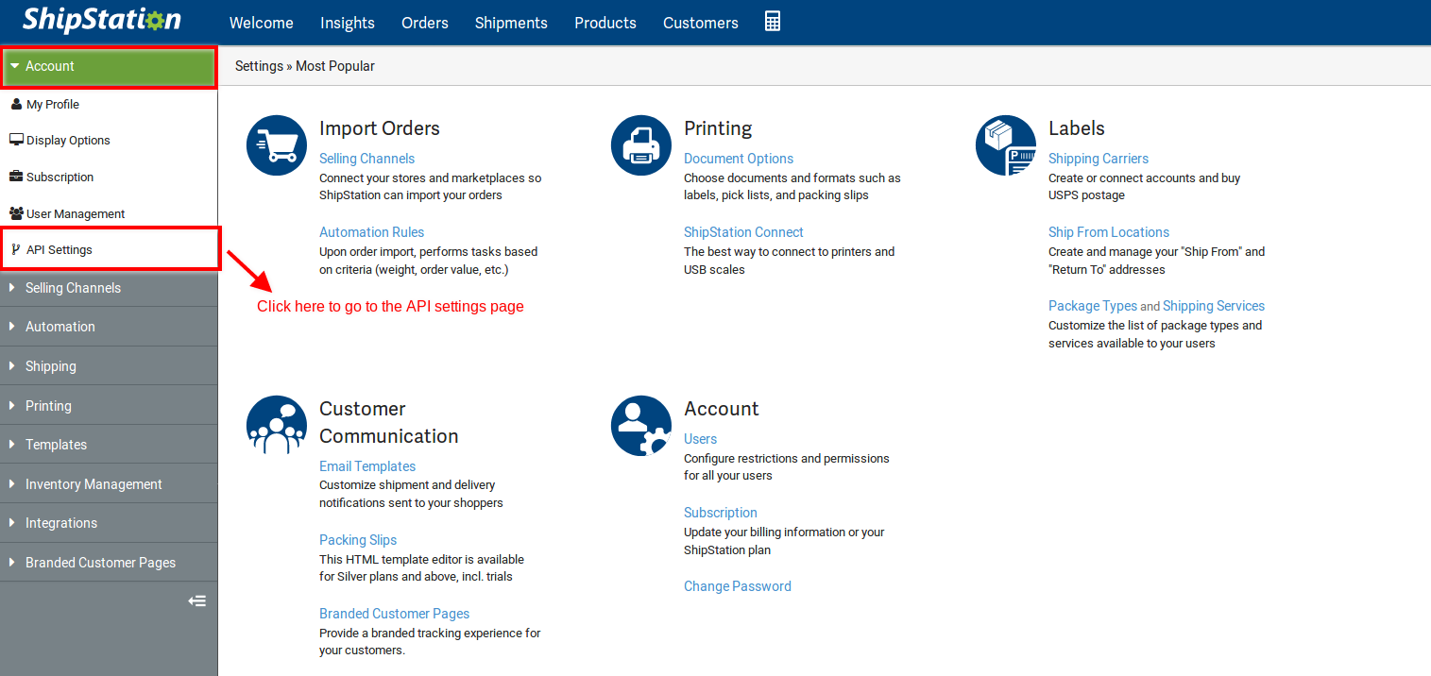Open the Orders tab in top navigation
The width and height of the screenshot is (1431, 676).
[x=424, y=23]
